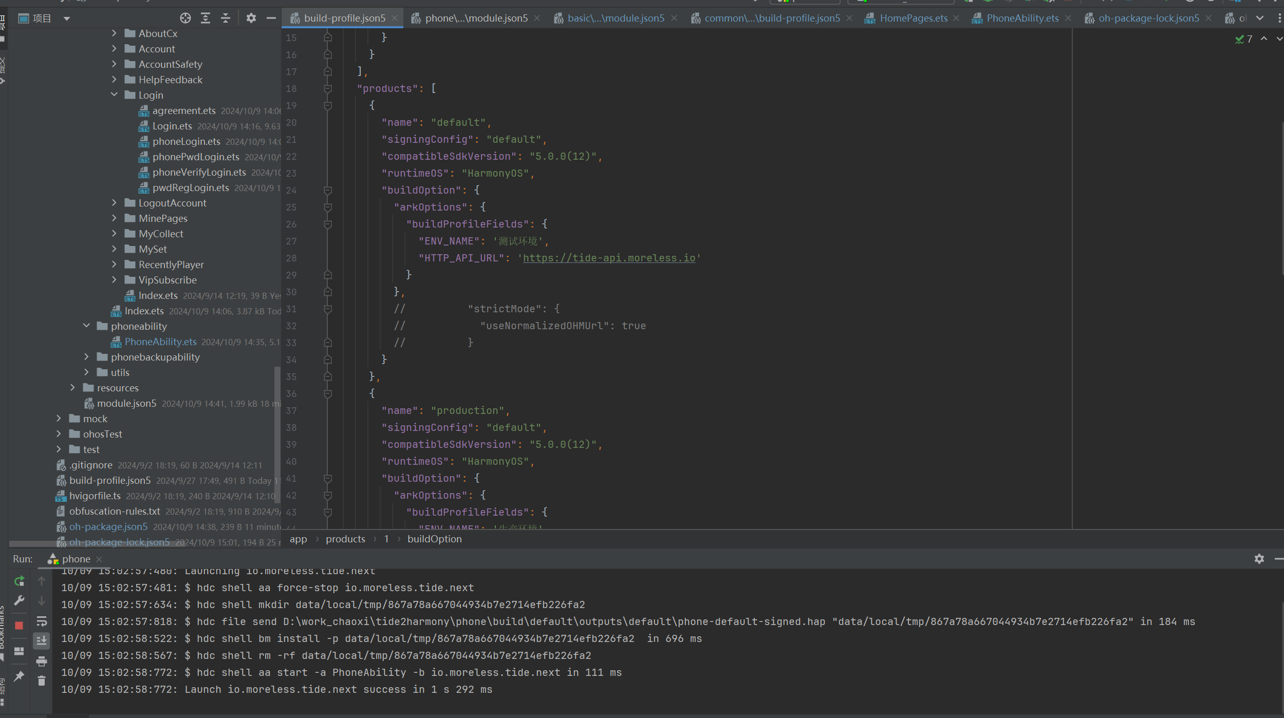Click the expand all icon in project panel
This screenshot has height=718, width=1284.
[x=206, y=18]
